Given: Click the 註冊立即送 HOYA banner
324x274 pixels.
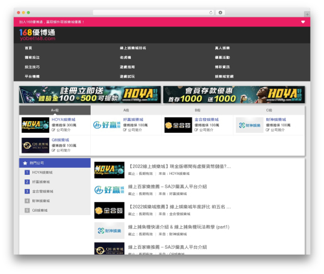Looking at the screenshot, I should point(90,95).
